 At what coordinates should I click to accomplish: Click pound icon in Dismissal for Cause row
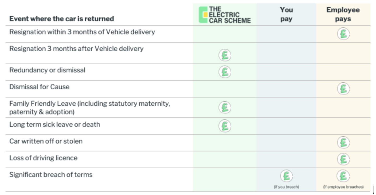(343, 89)
